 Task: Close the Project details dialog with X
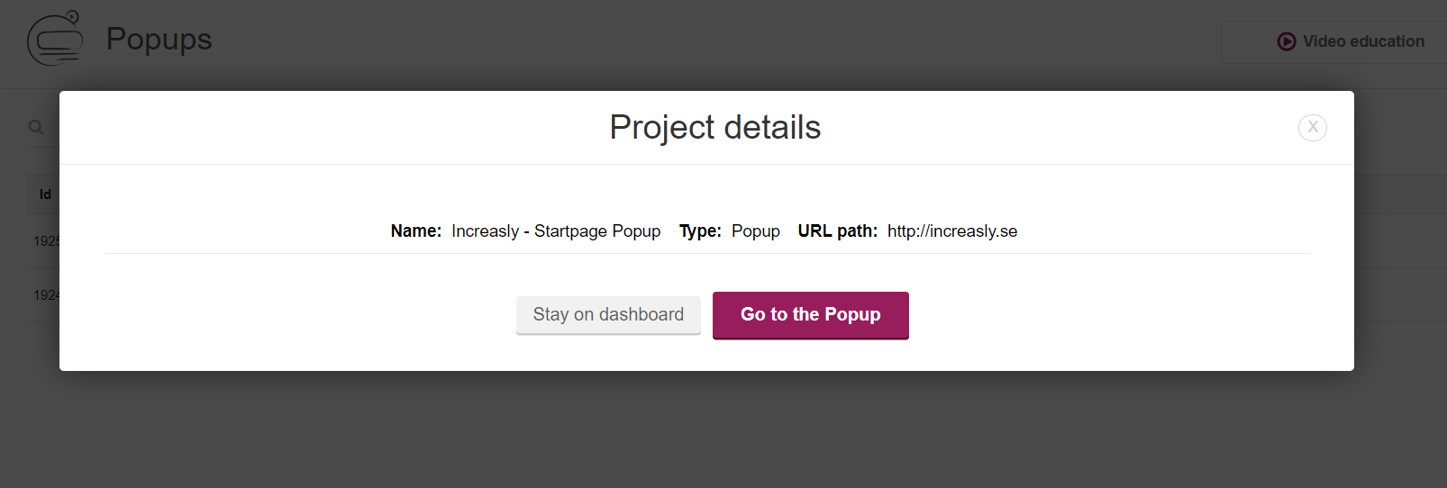(x=1312, y=128)
